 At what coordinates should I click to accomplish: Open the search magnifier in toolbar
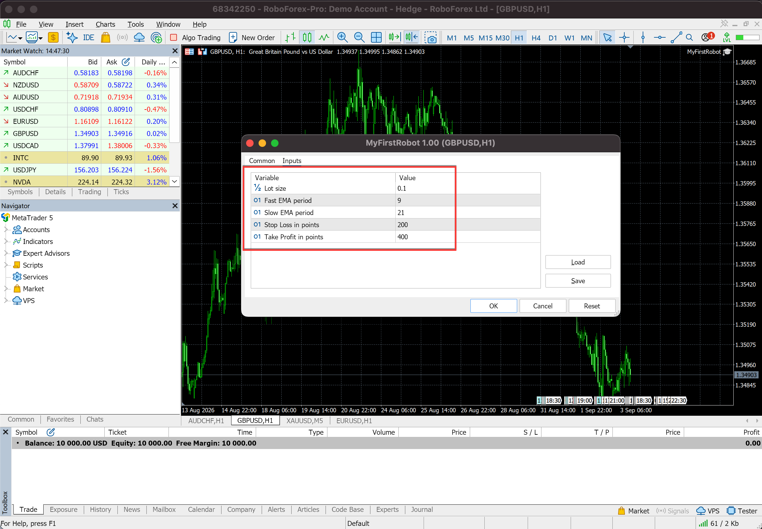click(x=689, y=37)
